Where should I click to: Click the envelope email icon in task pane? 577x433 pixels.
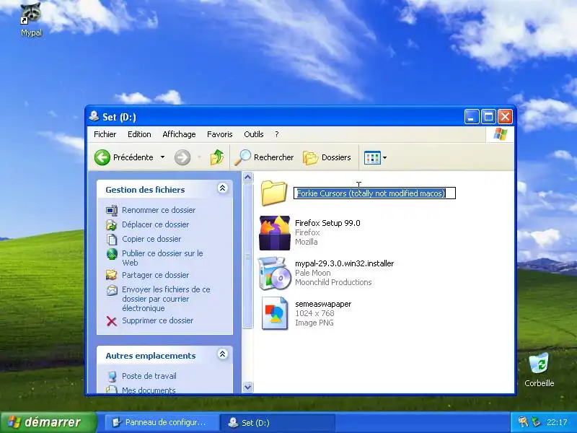[112, 290]
